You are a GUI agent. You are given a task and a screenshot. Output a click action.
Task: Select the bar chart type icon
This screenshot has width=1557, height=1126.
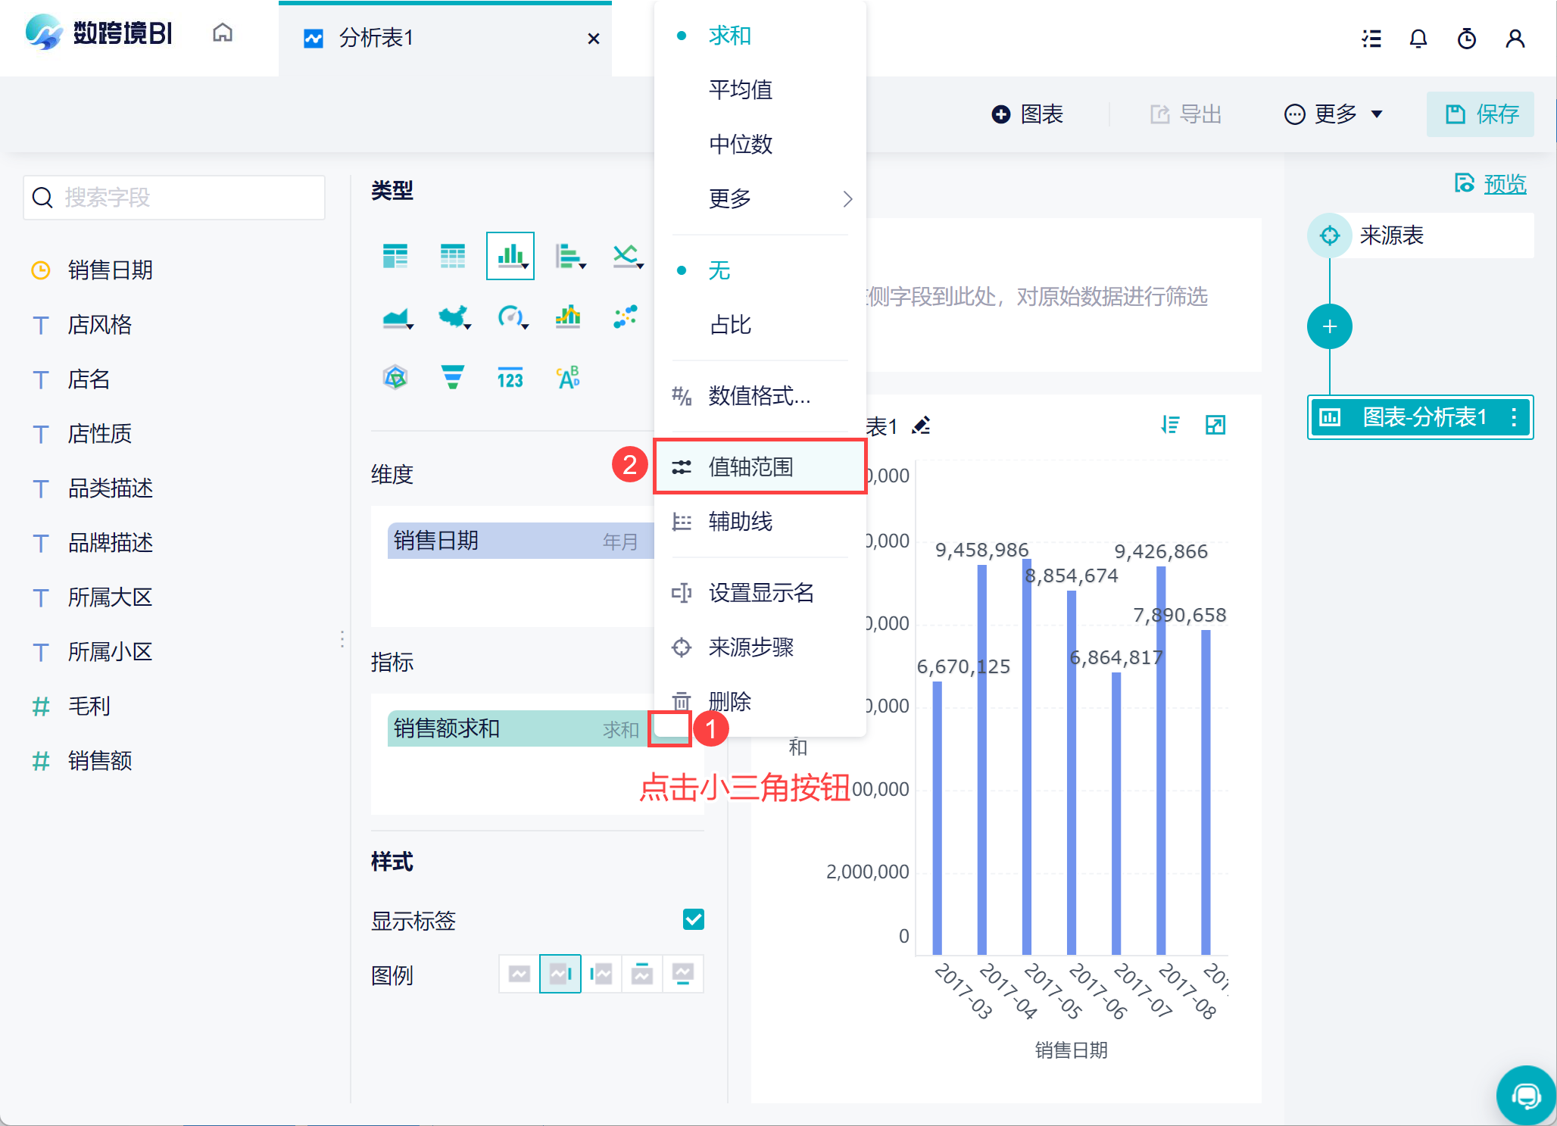click(x=510, y=256)
